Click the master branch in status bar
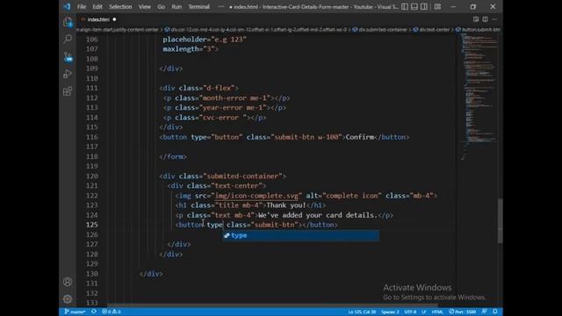The width and height of the screenshot is (562, 316). click(75, 312)
